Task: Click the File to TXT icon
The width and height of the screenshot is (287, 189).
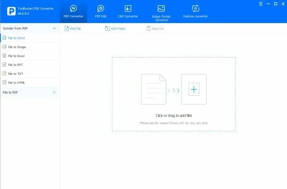Action: pyautogui.click(x=4, y=73)
